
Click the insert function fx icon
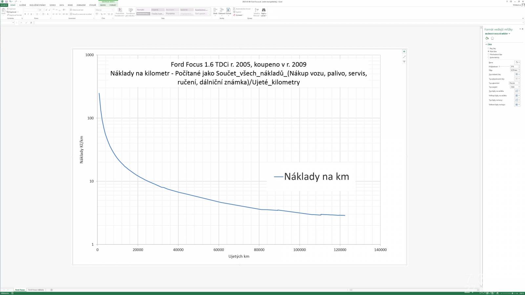[31, 23]
